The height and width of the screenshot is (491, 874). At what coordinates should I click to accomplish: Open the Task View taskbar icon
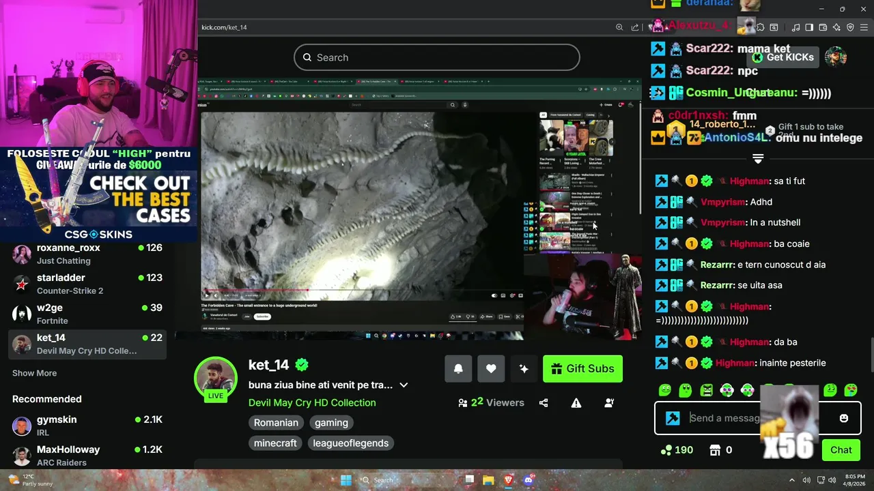tap(469, 480)
